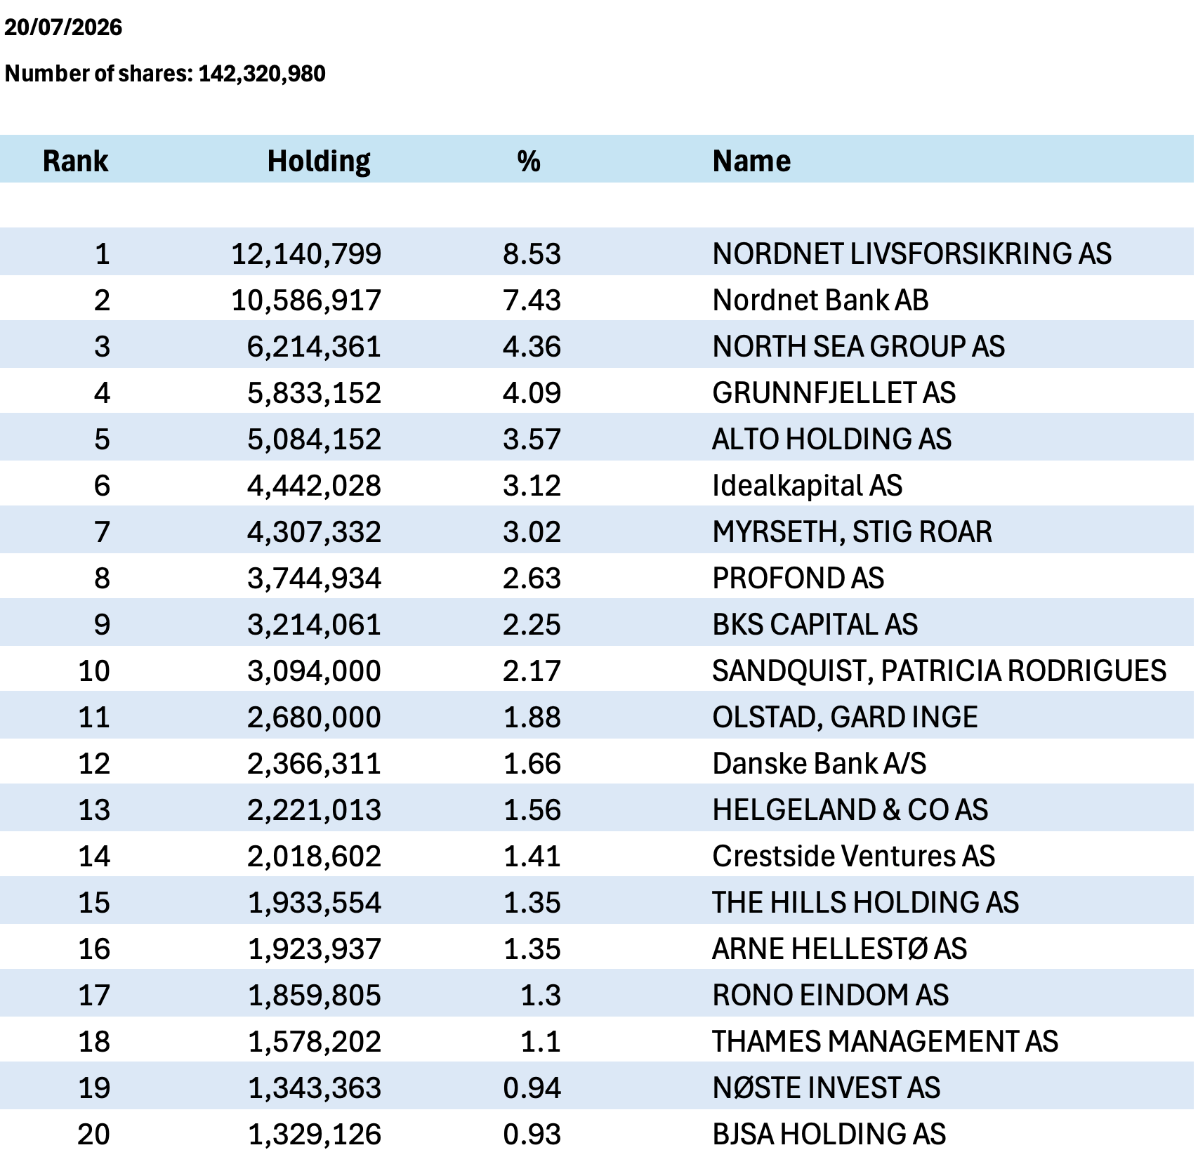Click percentage 3.57
This screenshot has width=1198, height=1157.
[532, 439]
